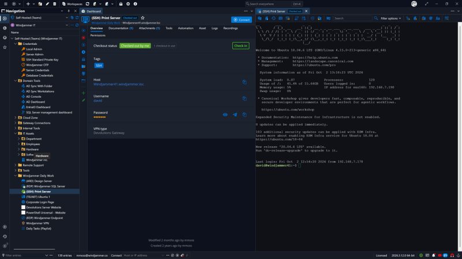Open the hamburger main menu

pos(6,4)
